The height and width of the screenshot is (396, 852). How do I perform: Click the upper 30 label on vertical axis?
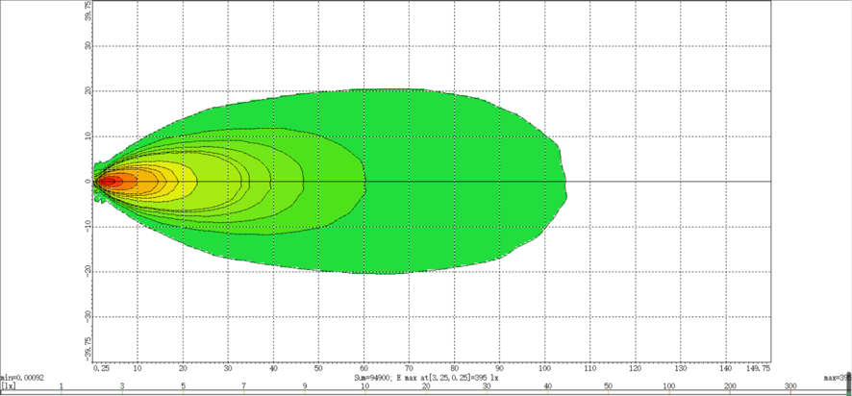[88, 45]
